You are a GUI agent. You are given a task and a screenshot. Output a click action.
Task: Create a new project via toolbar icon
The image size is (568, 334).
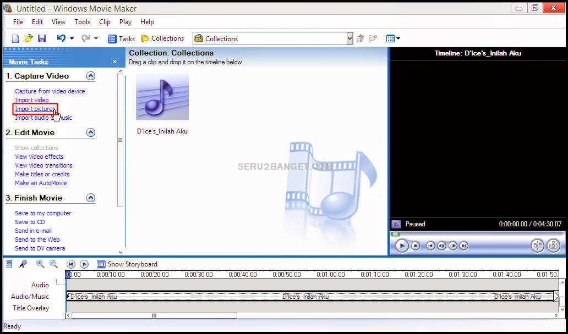point(15,38)
